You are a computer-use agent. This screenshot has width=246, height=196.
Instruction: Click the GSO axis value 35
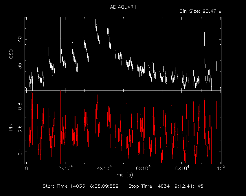click(x=20, y=66)
